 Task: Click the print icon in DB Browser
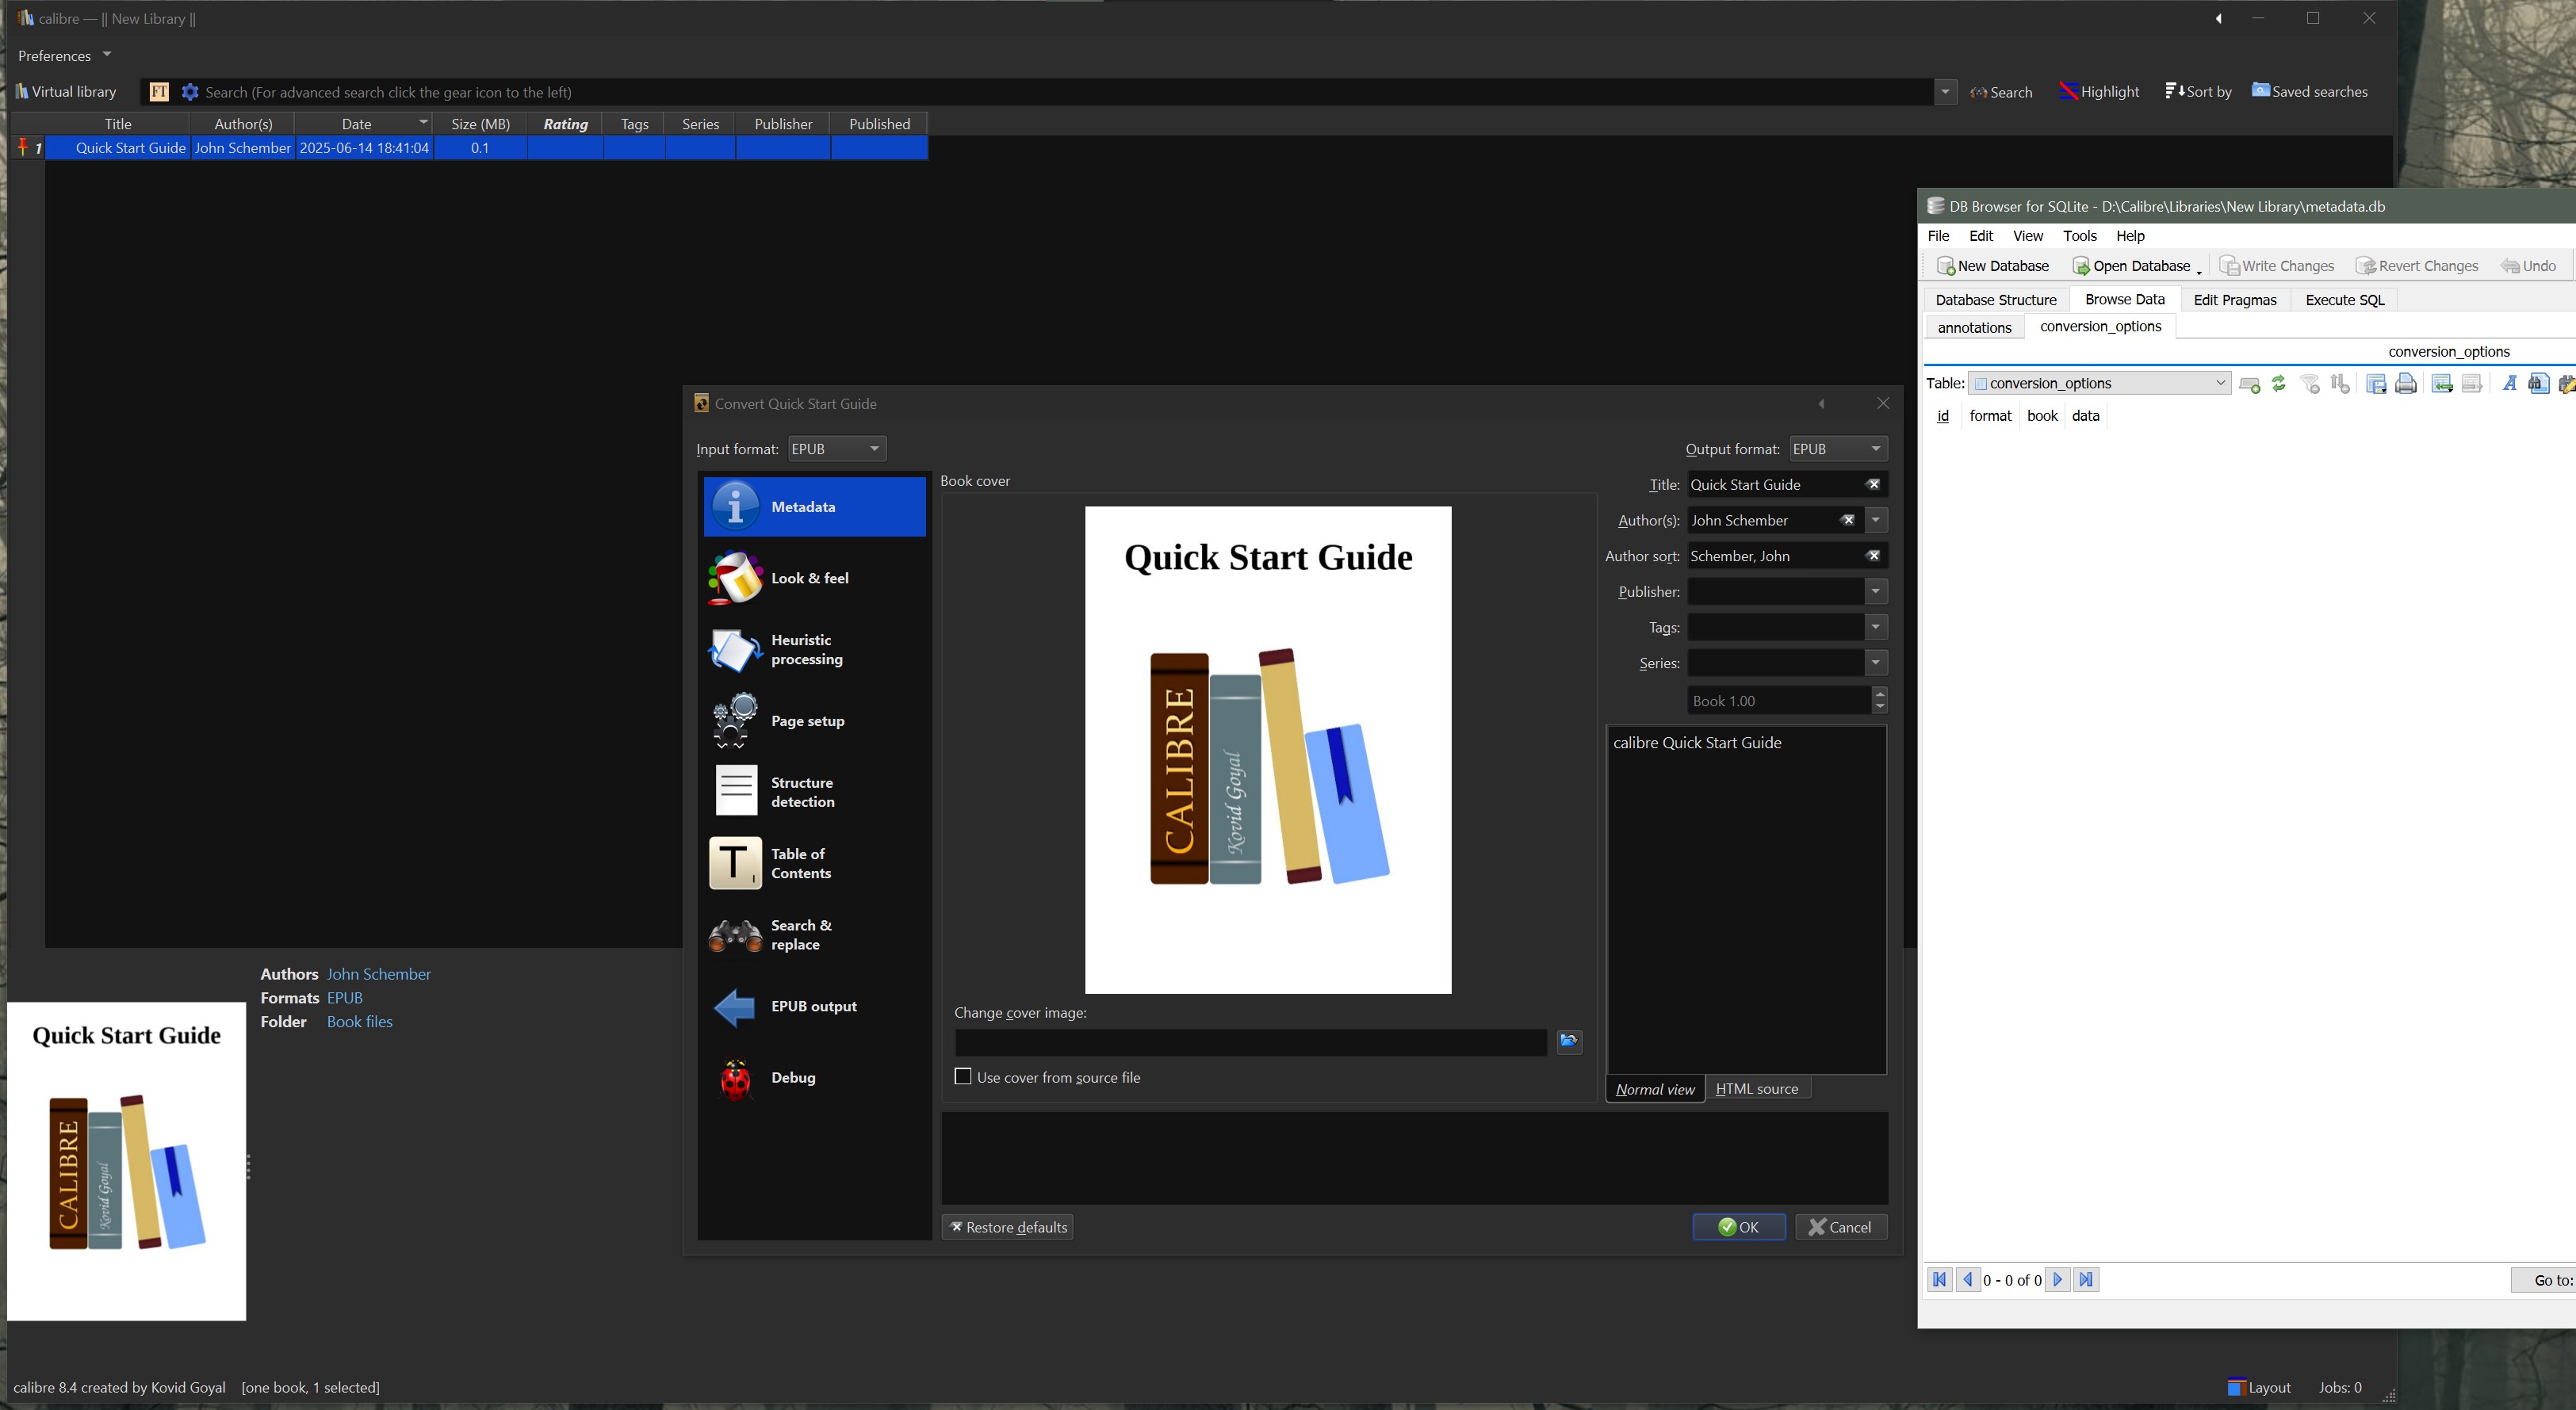pos(2406,384)
